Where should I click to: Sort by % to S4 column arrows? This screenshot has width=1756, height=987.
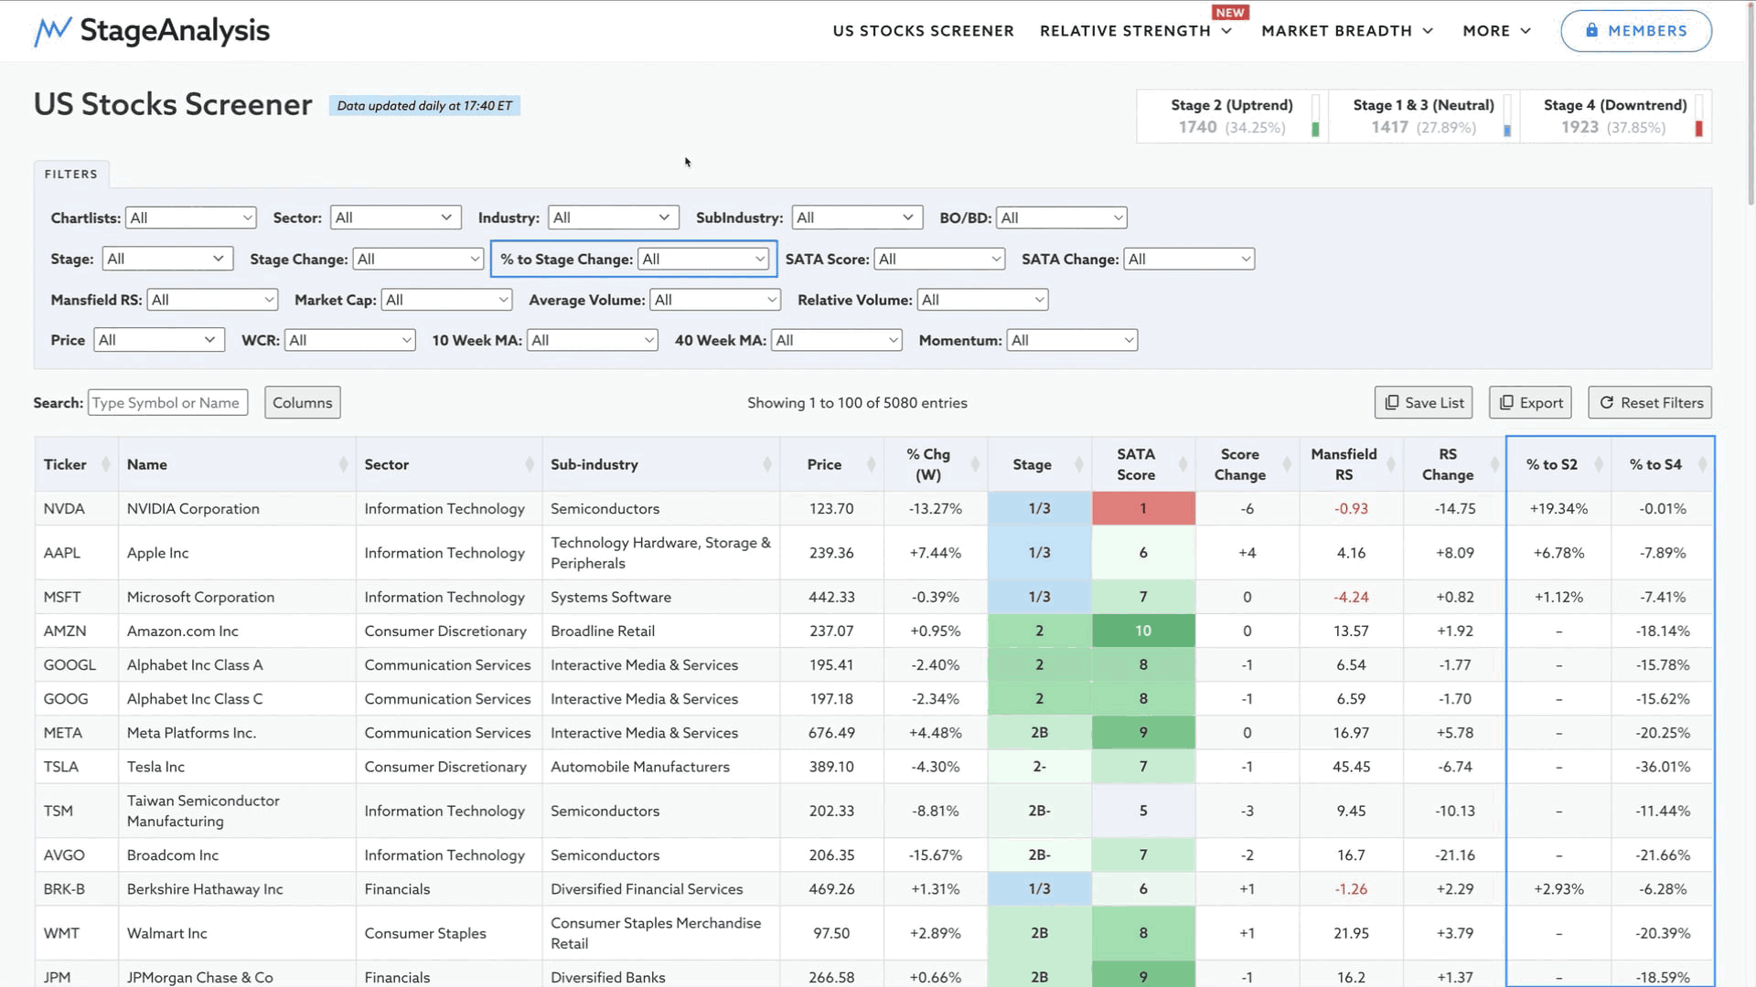tap(1702, 464)
